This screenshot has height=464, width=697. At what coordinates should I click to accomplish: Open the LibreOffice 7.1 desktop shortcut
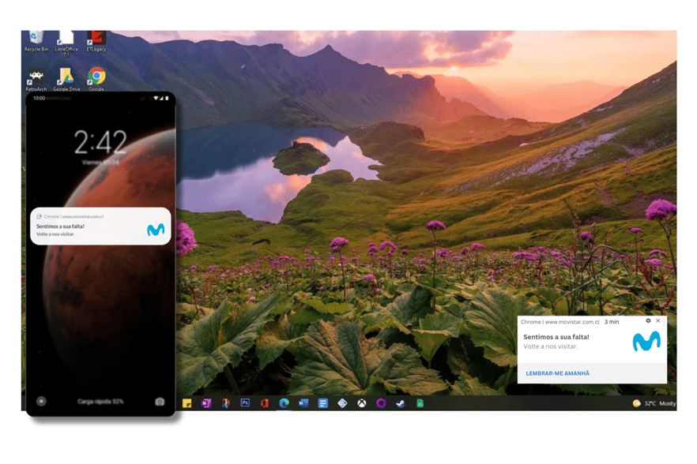(66, 41)
